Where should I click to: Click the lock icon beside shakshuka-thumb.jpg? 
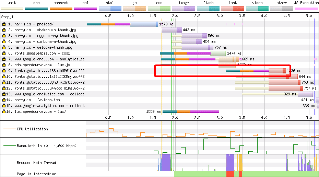(4, 30)
